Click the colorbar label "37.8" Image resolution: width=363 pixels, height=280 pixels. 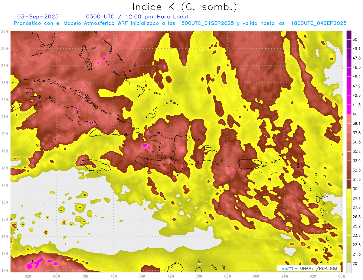point(357,133)
